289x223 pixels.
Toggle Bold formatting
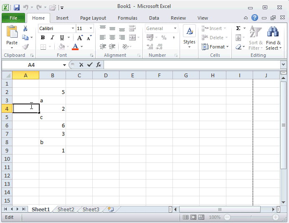click(x=43, y=38)
